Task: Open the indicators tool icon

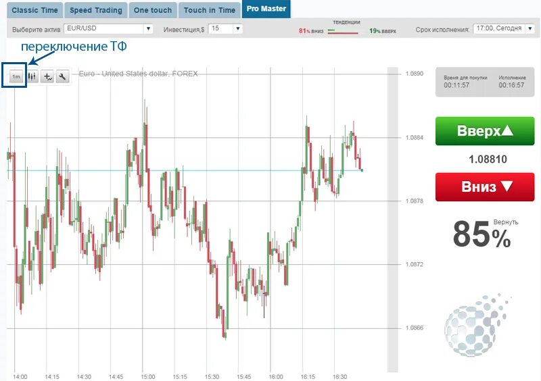Action: pyautogui.click(x=47, y=76)
